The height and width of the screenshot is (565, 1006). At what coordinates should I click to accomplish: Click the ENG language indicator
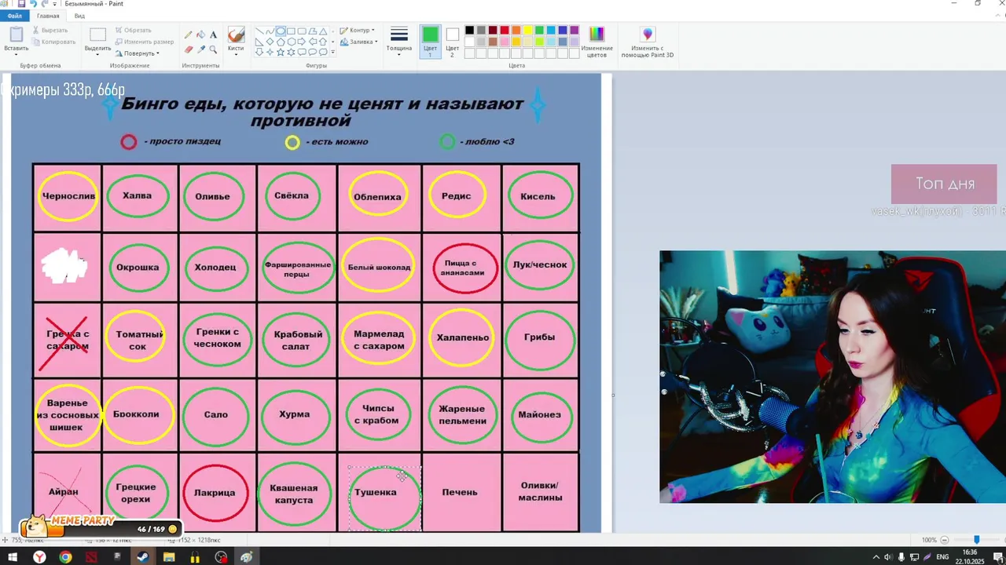[943, 557]
